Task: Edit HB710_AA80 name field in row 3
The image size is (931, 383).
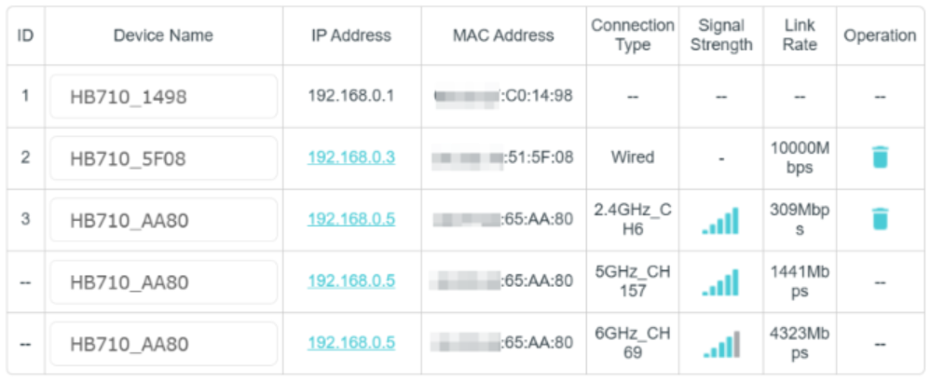Action: [x=164, y=220]
